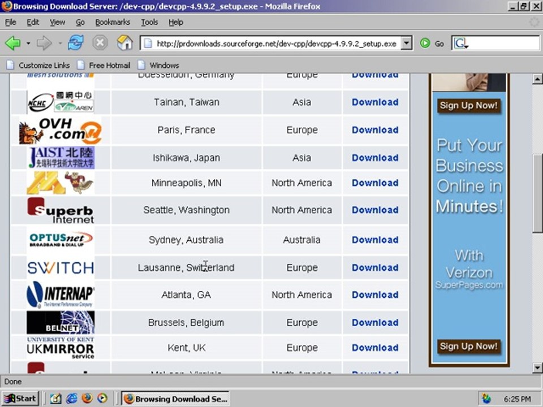Click the Customize Links bookmark
Image resolution: width=543 pixels, height=407 pixels.
point(38,65)
